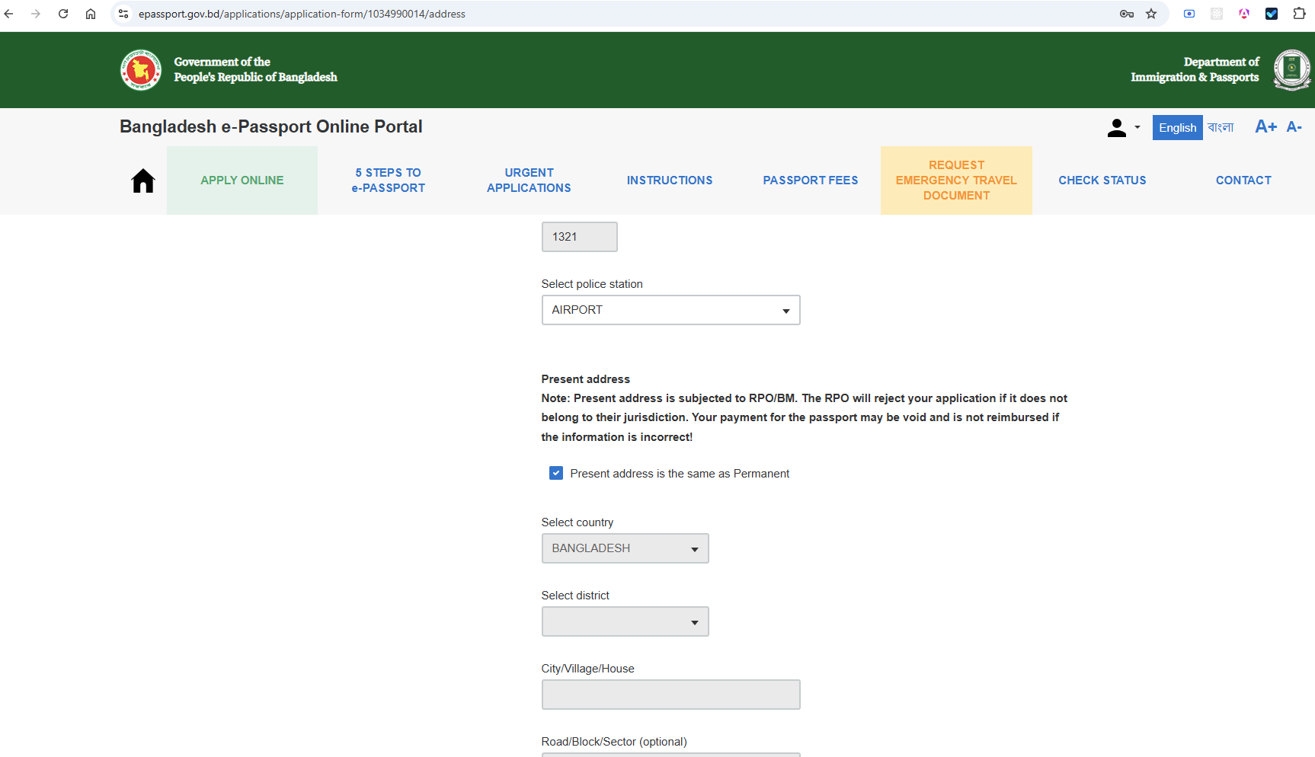Click the City/Village/House input field

(x=671, y=695)
